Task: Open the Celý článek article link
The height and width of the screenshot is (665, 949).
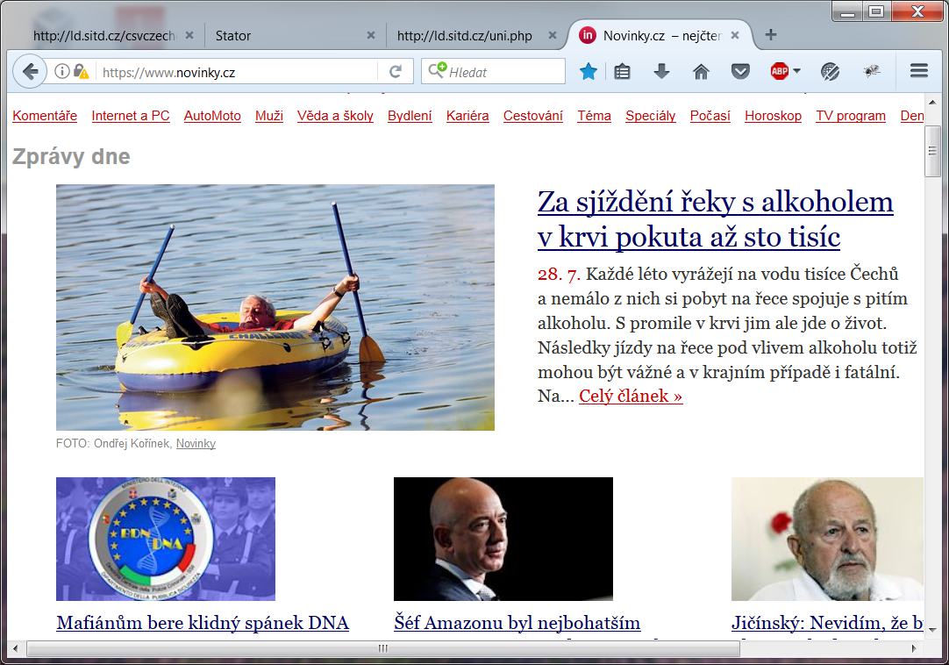Action: (629, 396)
